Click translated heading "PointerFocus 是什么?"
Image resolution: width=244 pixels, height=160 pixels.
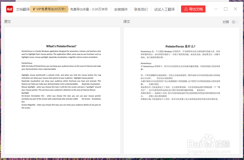coord(180,46)
